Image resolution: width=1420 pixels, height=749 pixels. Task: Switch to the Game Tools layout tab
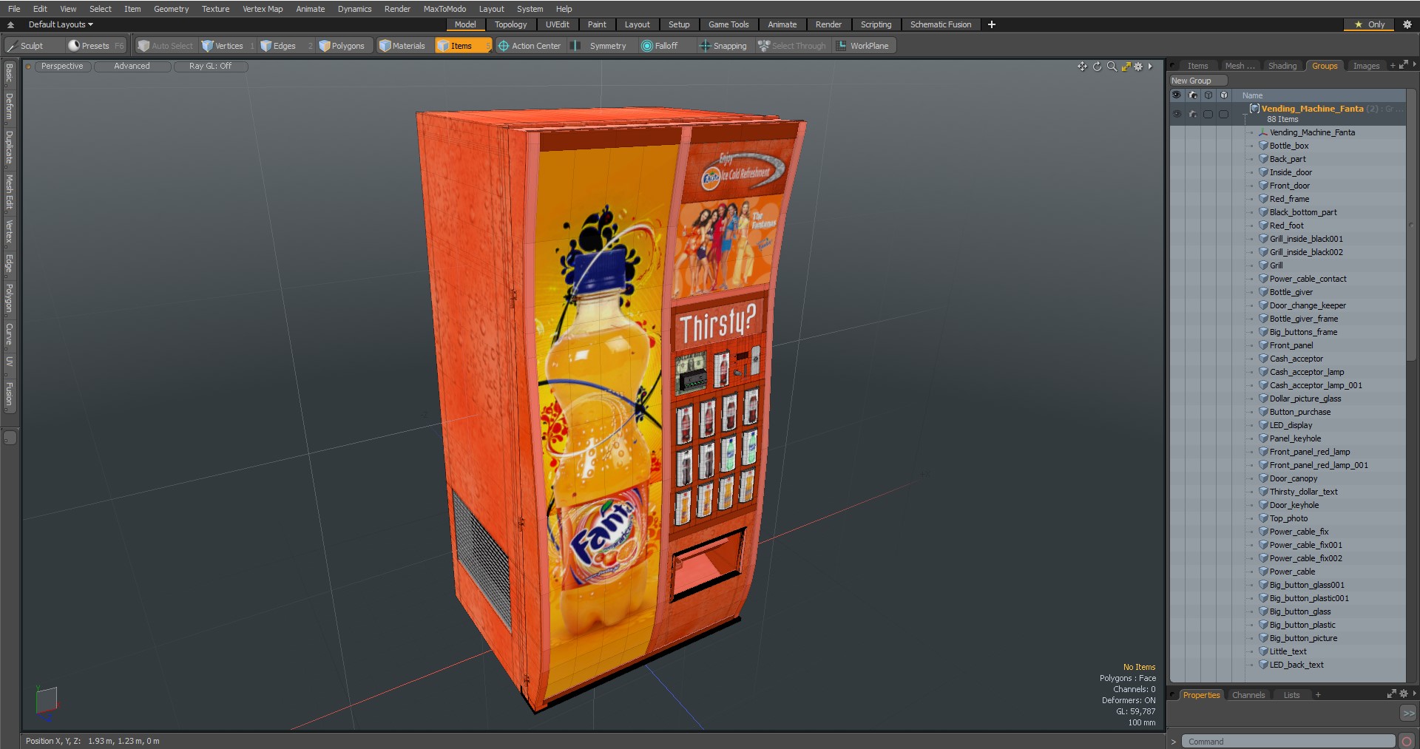pos(728,24)
